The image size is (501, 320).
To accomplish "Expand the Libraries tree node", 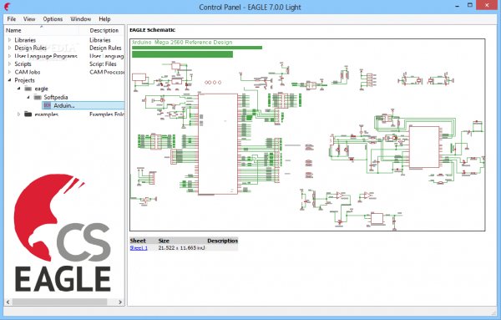I will click(x=9, y=40).
